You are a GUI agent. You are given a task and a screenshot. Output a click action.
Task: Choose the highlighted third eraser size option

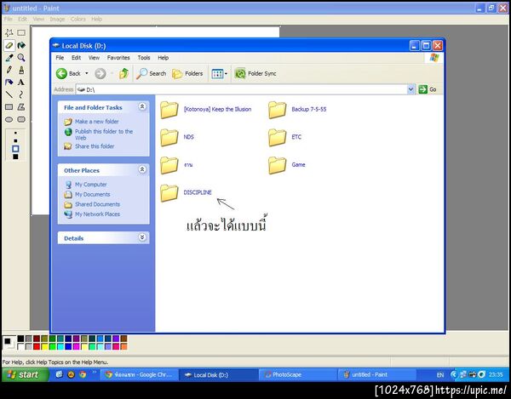tap(15, 149)
